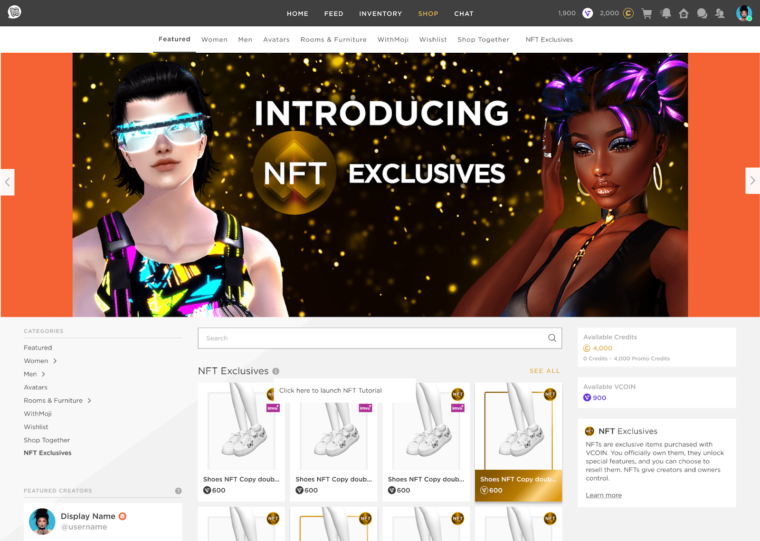Open chat rooms with the house icon
760x541 pixels.
(x=684, y=13)
